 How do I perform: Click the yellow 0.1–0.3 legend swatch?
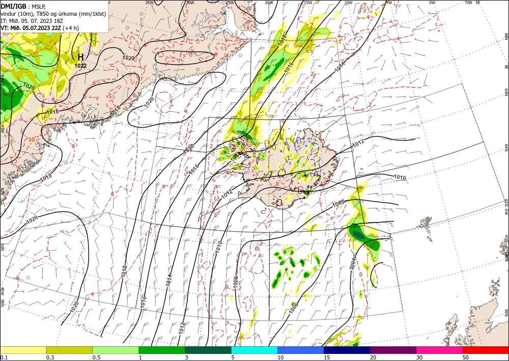tap(23, 350)
